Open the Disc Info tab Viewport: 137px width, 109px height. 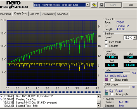[x=34, y=14]
